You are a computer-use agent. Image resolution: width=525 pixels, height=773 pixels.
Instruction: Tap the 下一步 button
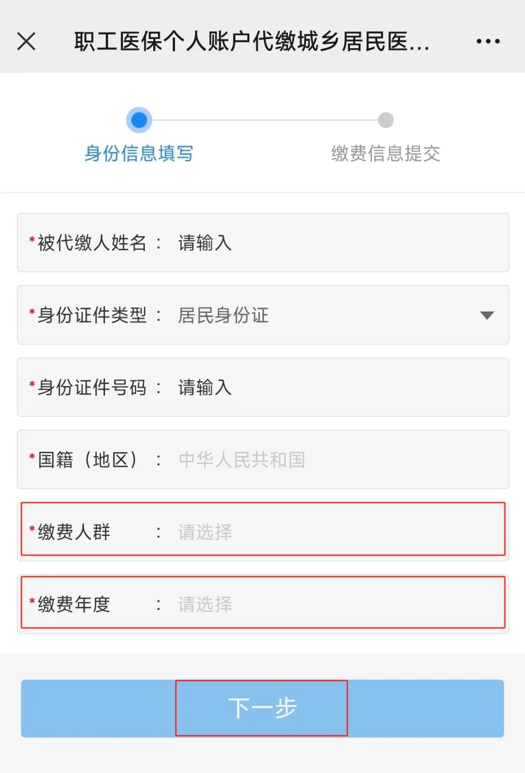coord(262,708)
